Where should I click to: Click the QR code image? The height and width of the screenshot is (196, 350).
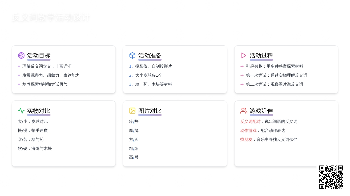pos(331,177)
